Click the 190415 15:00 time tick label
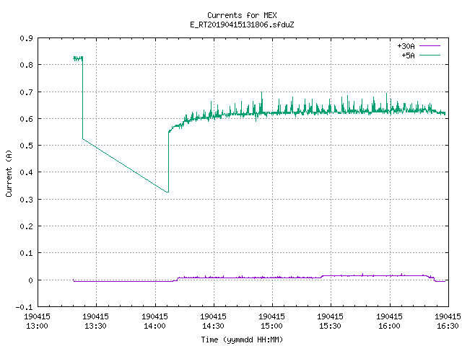 point(271,321)
